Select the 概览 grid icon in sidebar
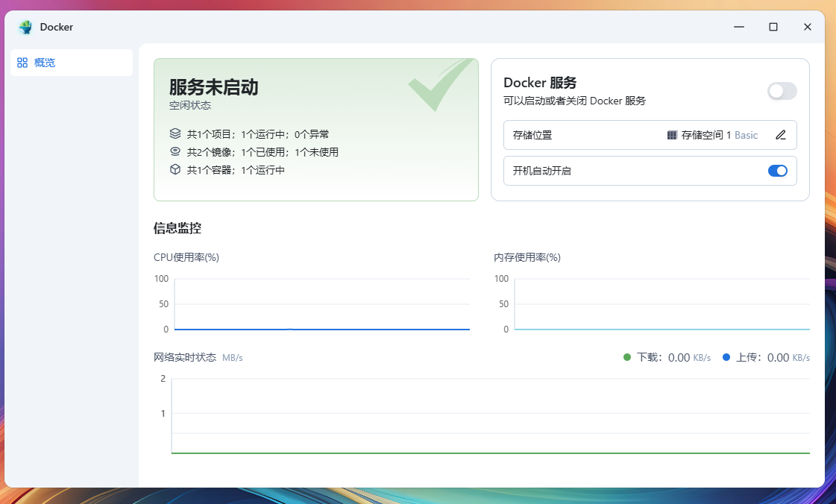 [x=22, y=63]
